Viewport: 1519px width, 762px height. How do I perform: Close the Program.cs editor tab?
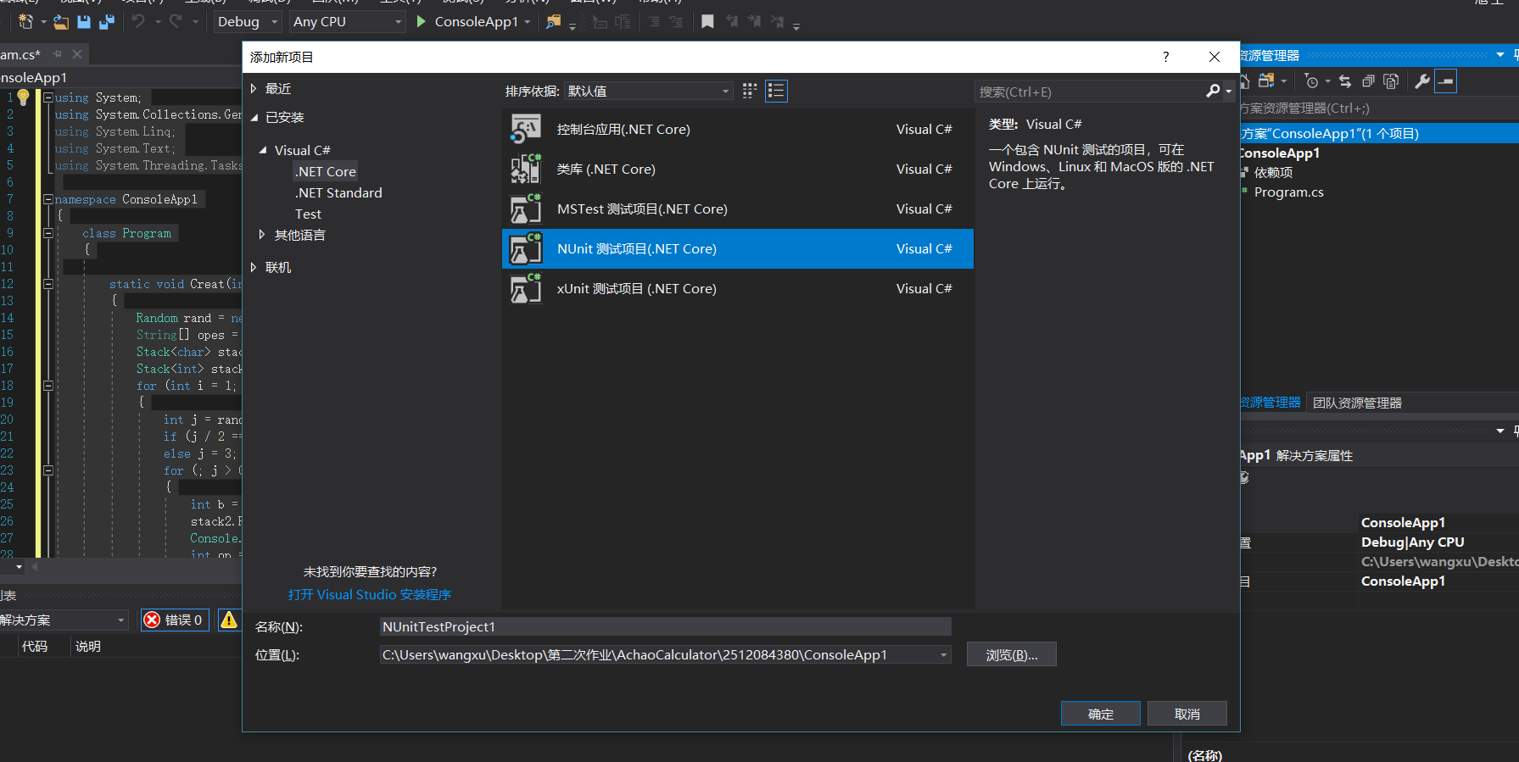(x=77, y=54)
